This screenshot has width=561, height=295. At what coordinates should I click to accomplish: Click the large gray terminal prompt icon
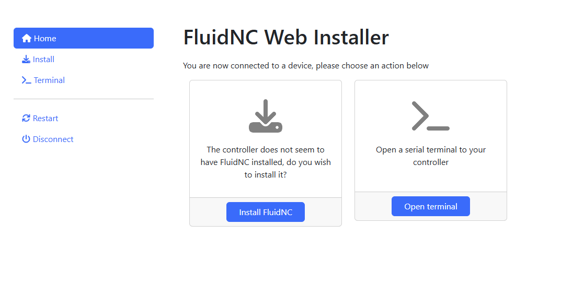430,116
